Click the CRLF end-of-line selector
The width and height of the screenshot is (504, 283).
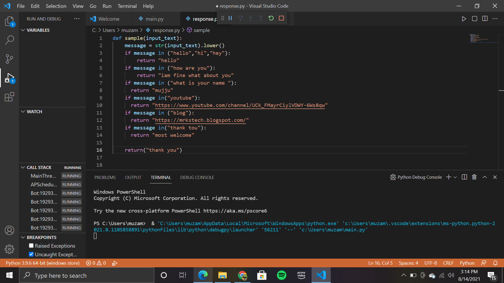coord(448,263)
